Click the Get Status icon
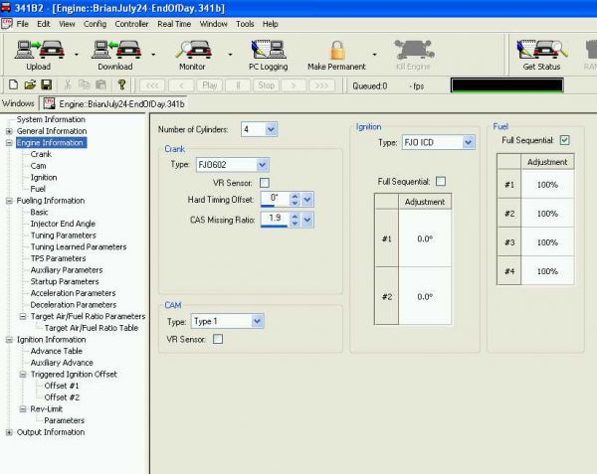This screenshot has width=597, height=474. (x=540, y=51)
